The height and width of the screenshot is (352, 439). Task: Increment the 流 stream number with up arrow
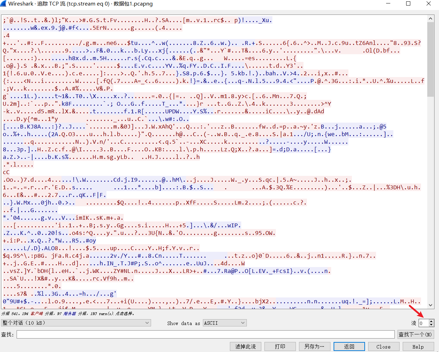(x=431, y=321)
